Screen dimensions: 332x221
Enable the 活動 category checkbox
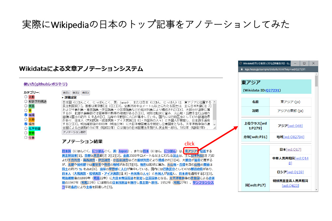pos(26,97)
